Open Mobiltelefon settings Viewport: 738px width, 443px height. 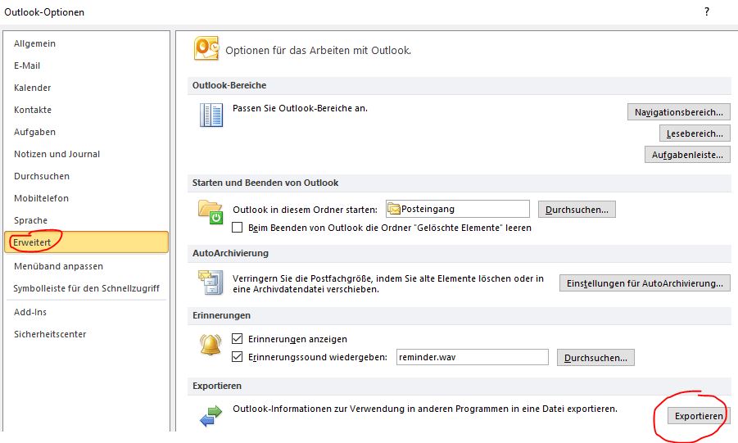pos(42,198)
